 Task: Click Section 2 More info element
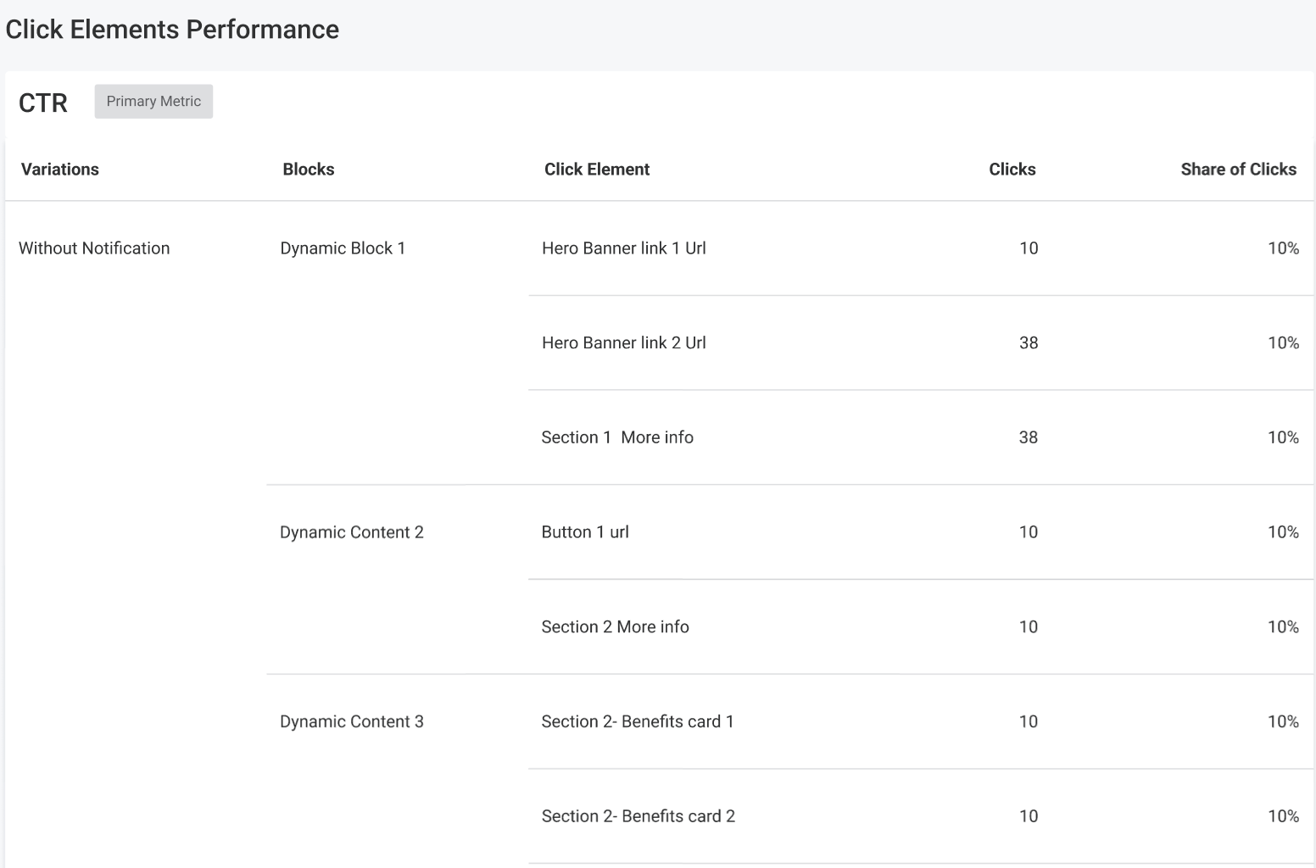click(x=616, y=626)
